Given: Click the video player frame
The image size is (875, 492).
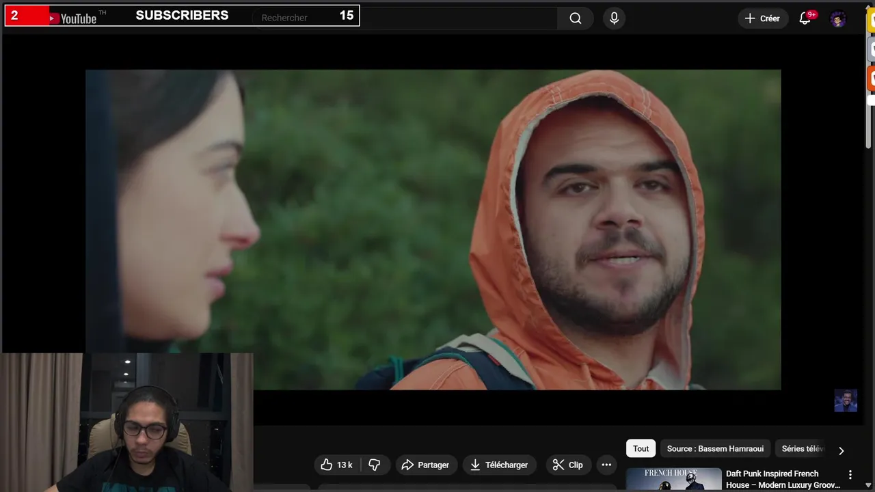Looking at the screenshot, I should click(433, 230).
